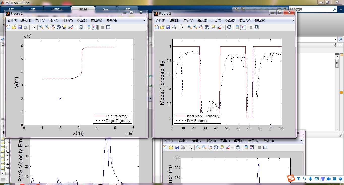This screenshot has height=185, width=344.
Task: Select Brush data tool in Figure 1
Action: [71, 27]
